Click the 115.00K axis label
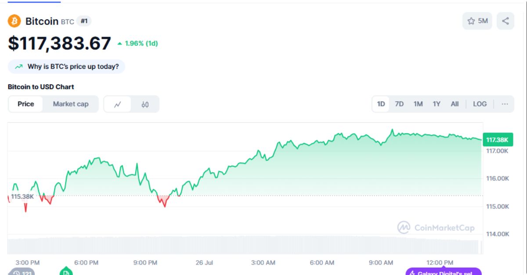 coord(497,206)
